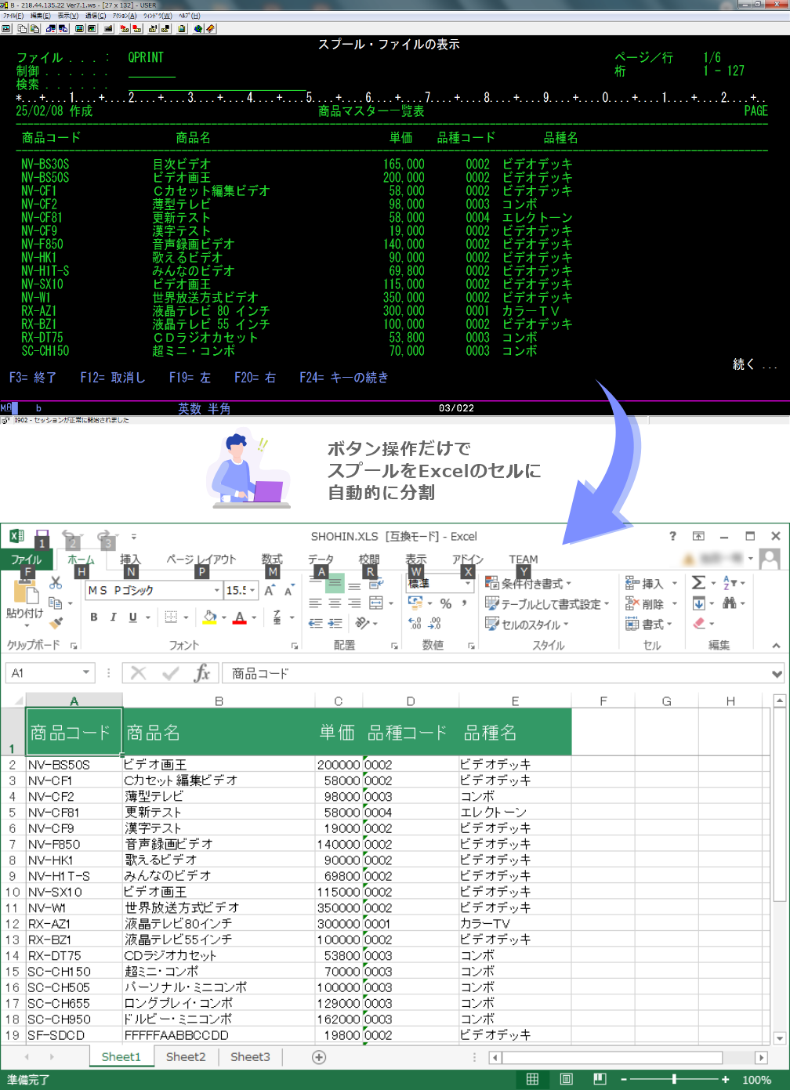The height and width of the screenshot is (1090, 790).
Task: Click the Orientation text-angle icon
Action: [x=362, y=624]
